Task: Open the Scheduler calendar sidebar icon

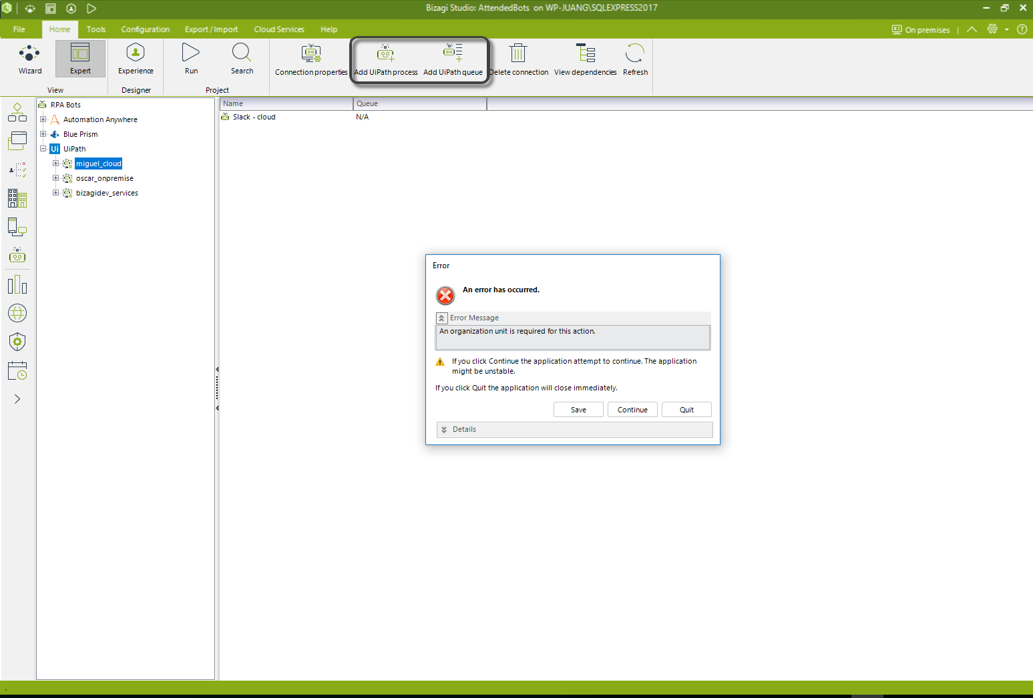Action: (x=17, y=370)
